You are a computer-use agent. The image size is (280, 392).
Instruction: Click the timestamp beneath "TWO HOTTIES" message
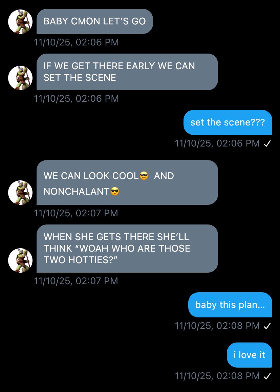coord(76,281)
